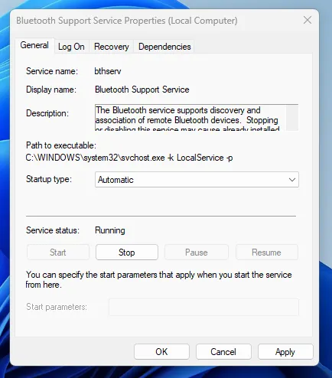Click the 'Description:' label
The width and height of the screenshot is (332, 378).
(47, 113)
